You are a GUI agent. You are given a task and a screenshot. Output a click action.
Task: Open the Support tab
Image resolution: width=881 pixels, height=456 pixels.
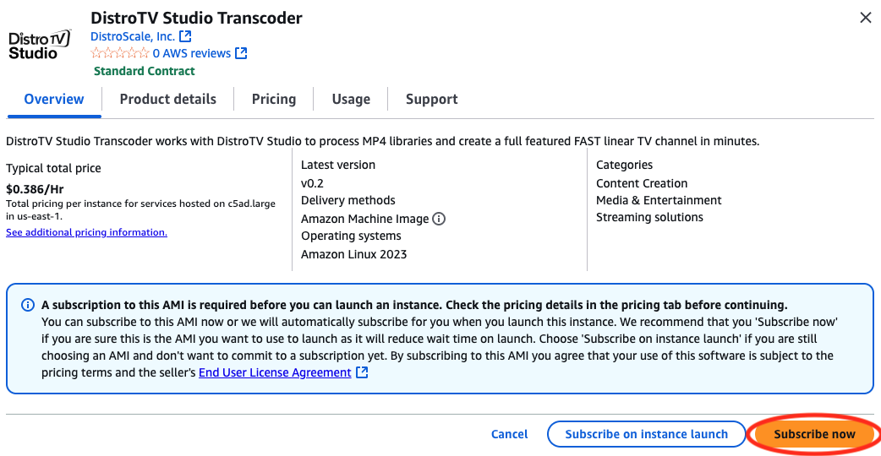(x=431, y=99)
